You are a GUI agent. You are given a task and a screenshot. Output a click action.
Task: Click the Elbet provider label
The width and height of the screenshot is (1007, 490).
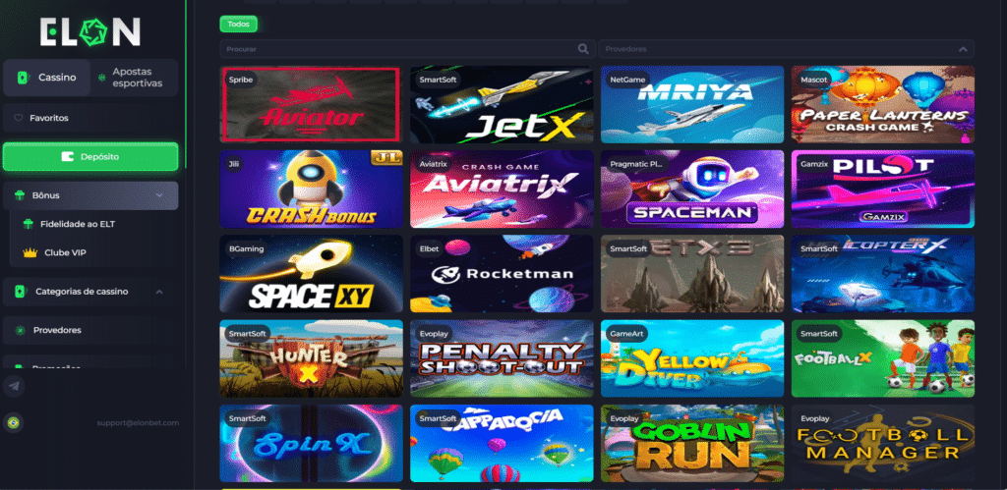pyautogui.click(x=429, y=249)
